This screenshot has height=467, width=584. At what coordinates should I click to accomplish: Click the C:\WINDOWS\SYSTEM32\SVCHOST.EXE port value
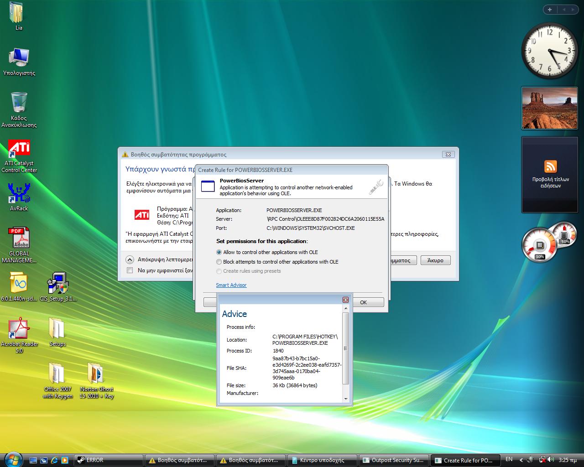(310, 228)
